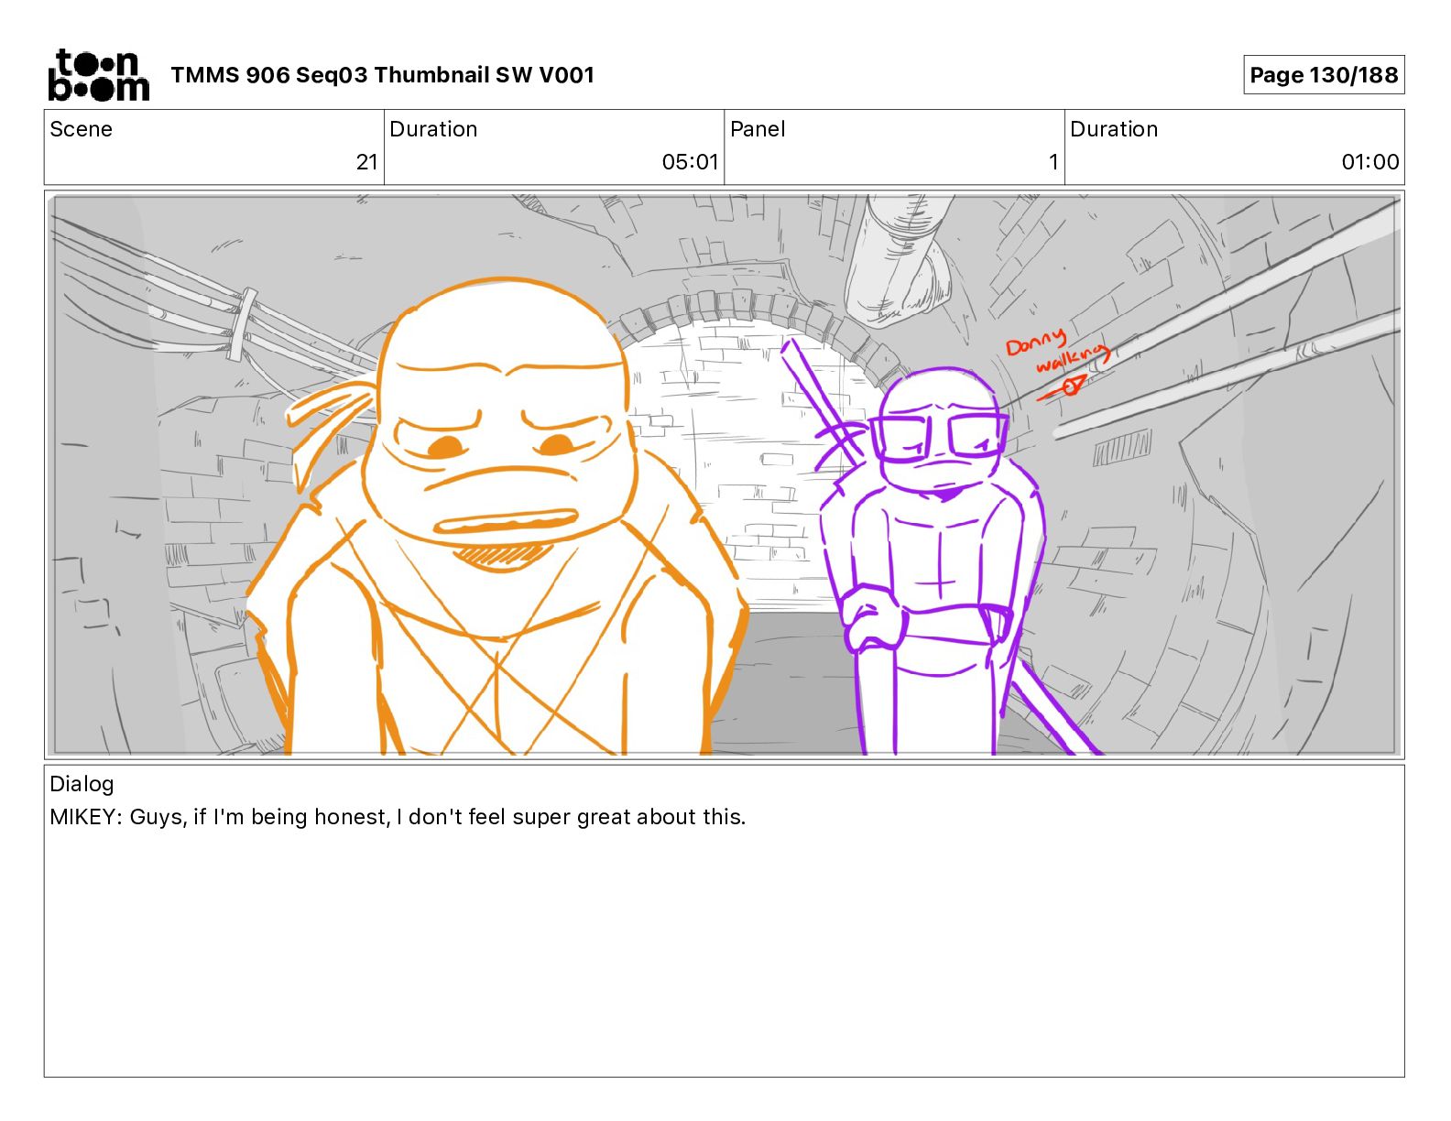Screen dimensions: 1451x1121
Task: Click the storyboard panel thumbnail image
Action: [725, 474]
